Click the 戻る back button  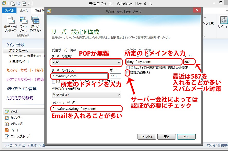[x=167, y=137]
